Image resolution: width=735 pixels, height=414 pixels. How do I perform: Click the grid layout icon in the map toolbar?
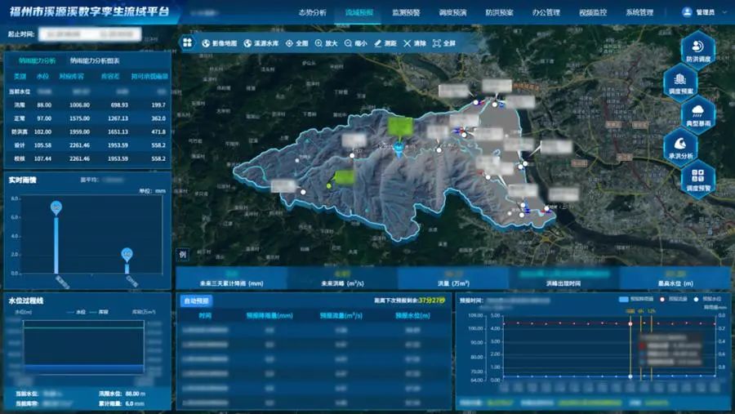pyautogui.click(x=187, y=42)
